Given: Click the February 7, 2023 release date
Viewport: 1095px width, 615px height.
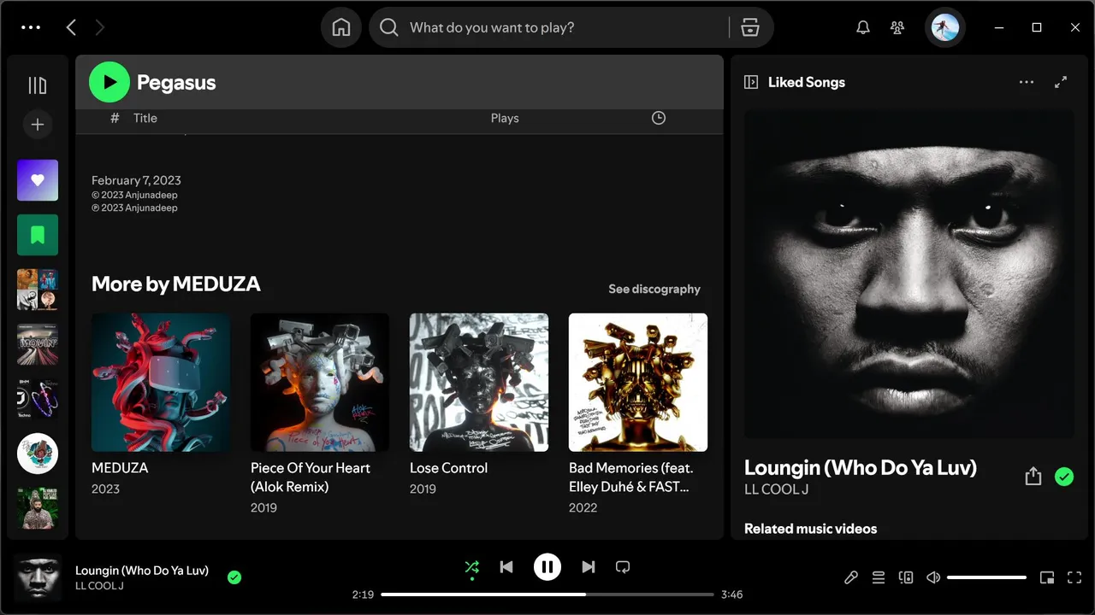Looking at the screenshot, I should [x=136, y=180].
